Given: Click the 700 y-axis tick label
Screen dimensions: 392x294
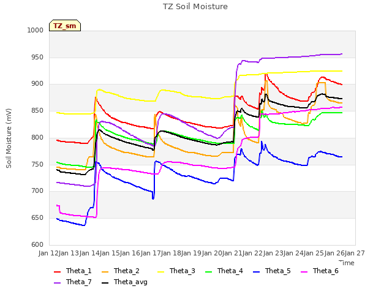Looking at the screenshot, I should click(x=37, y=191).
